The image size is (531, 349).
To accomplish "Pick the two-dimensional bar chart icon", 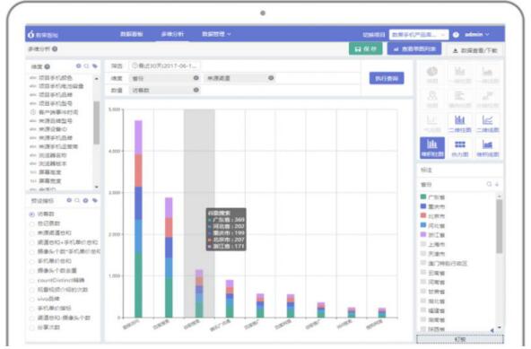I will (459, 123).
